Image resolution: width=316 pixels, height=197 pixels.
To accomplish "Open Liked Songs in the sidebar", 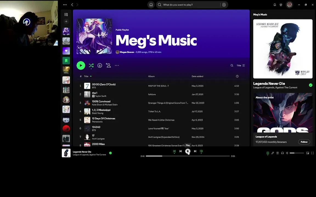I will pyautogui.click(x=66, y=51).
